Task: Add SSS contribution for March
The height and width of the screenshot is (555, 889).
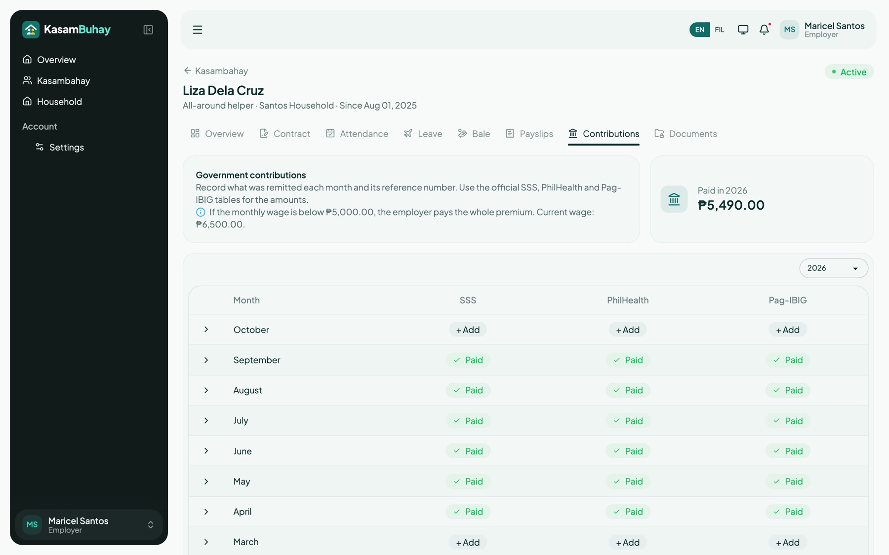Action: [x=468, y=542]
